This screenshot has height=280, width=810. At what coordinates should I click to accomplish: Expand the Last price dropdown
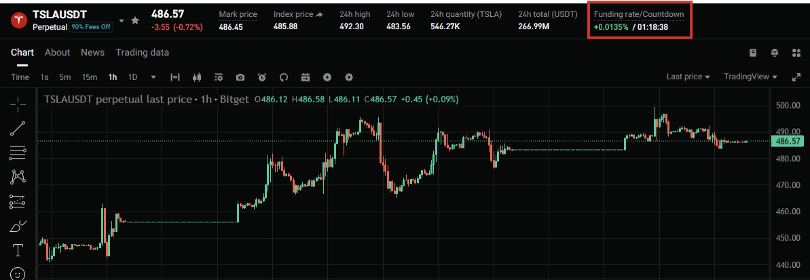[688, 77]
